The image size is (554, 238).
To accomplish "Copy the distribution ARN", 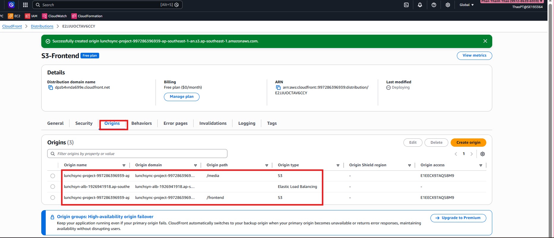I will 278,87.
